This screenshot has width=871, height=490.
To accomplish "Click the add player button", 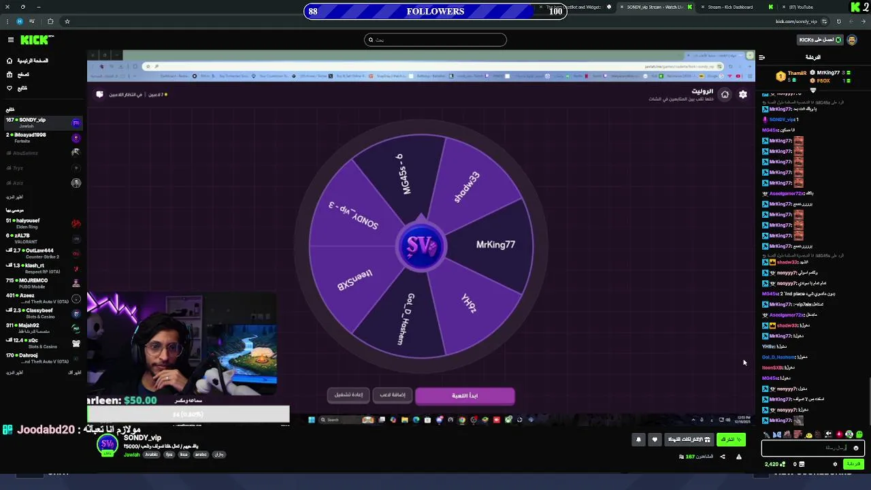I will pyautogui.click(x=393, y=395).
